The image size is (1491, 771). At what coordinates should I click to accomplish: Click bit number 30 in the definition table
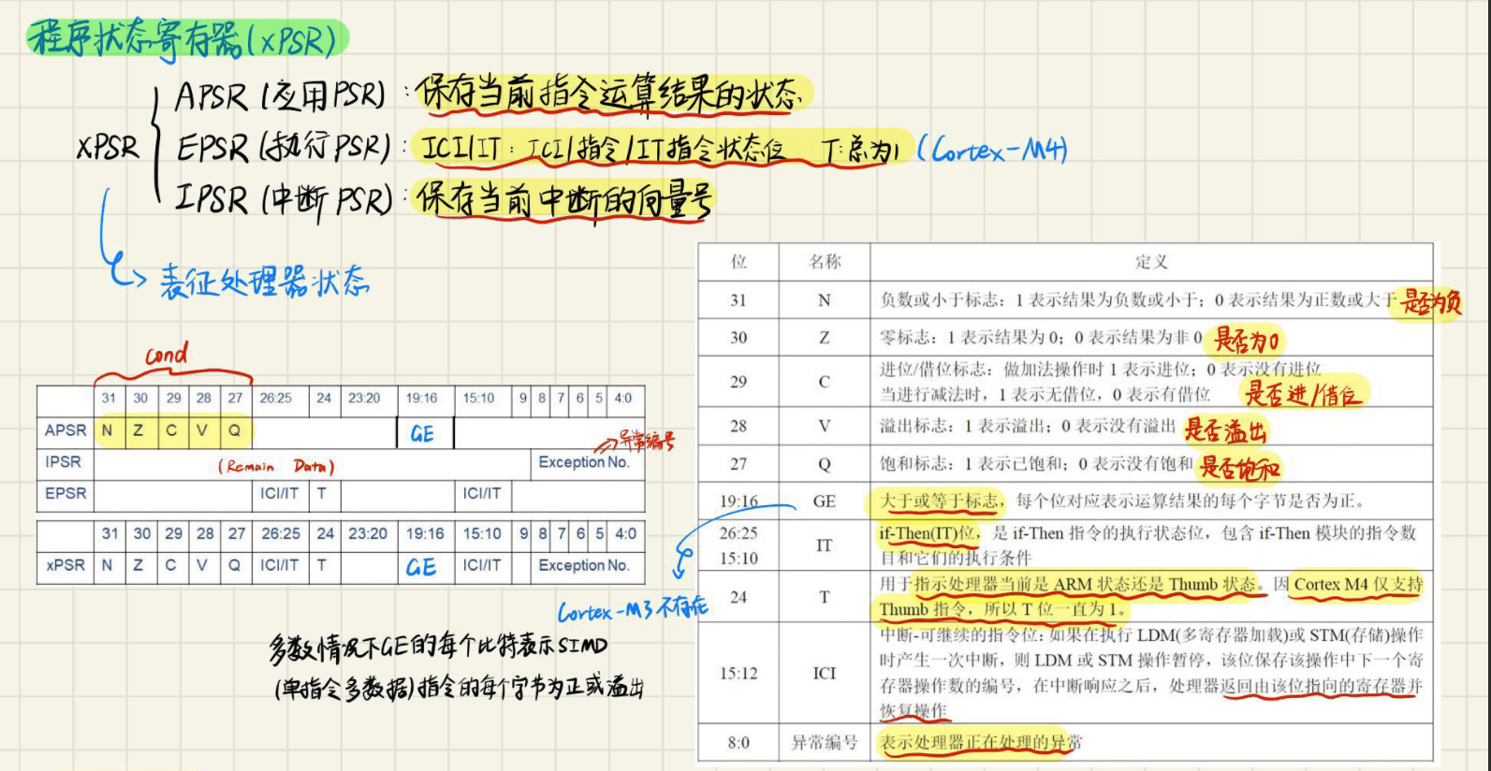tap(738, 337)
